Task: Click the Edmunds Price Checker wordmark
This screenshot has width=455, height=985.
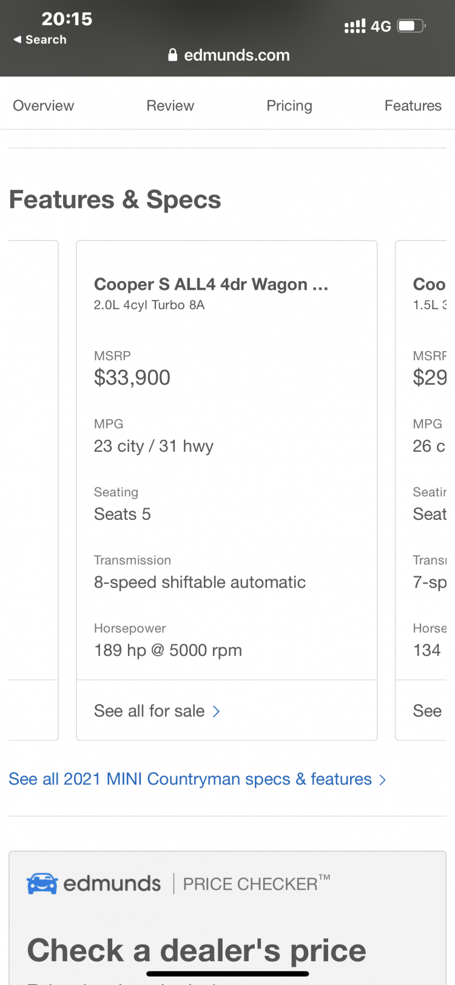Action: pyautogui.click(x=179, y=884)
